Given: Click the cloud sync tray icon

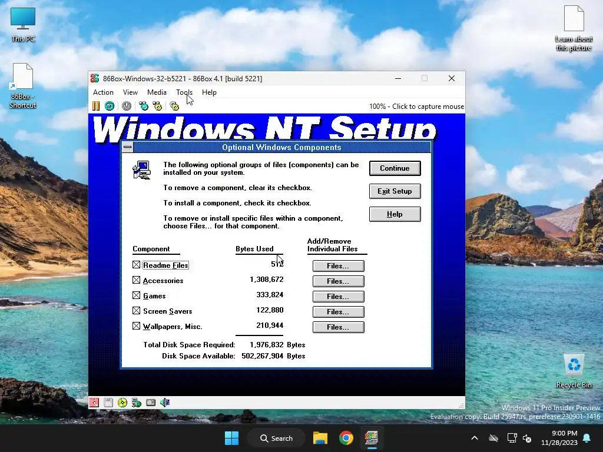Looking at the screenshot, I should point(493,438).
